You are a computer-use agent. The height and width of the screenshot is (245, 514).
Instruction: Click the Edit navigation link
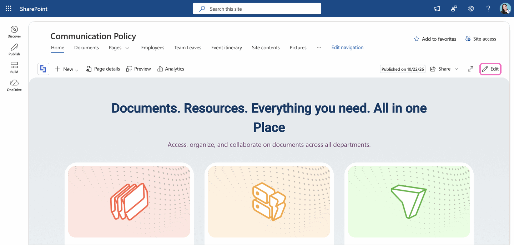(x=347, y=47)
